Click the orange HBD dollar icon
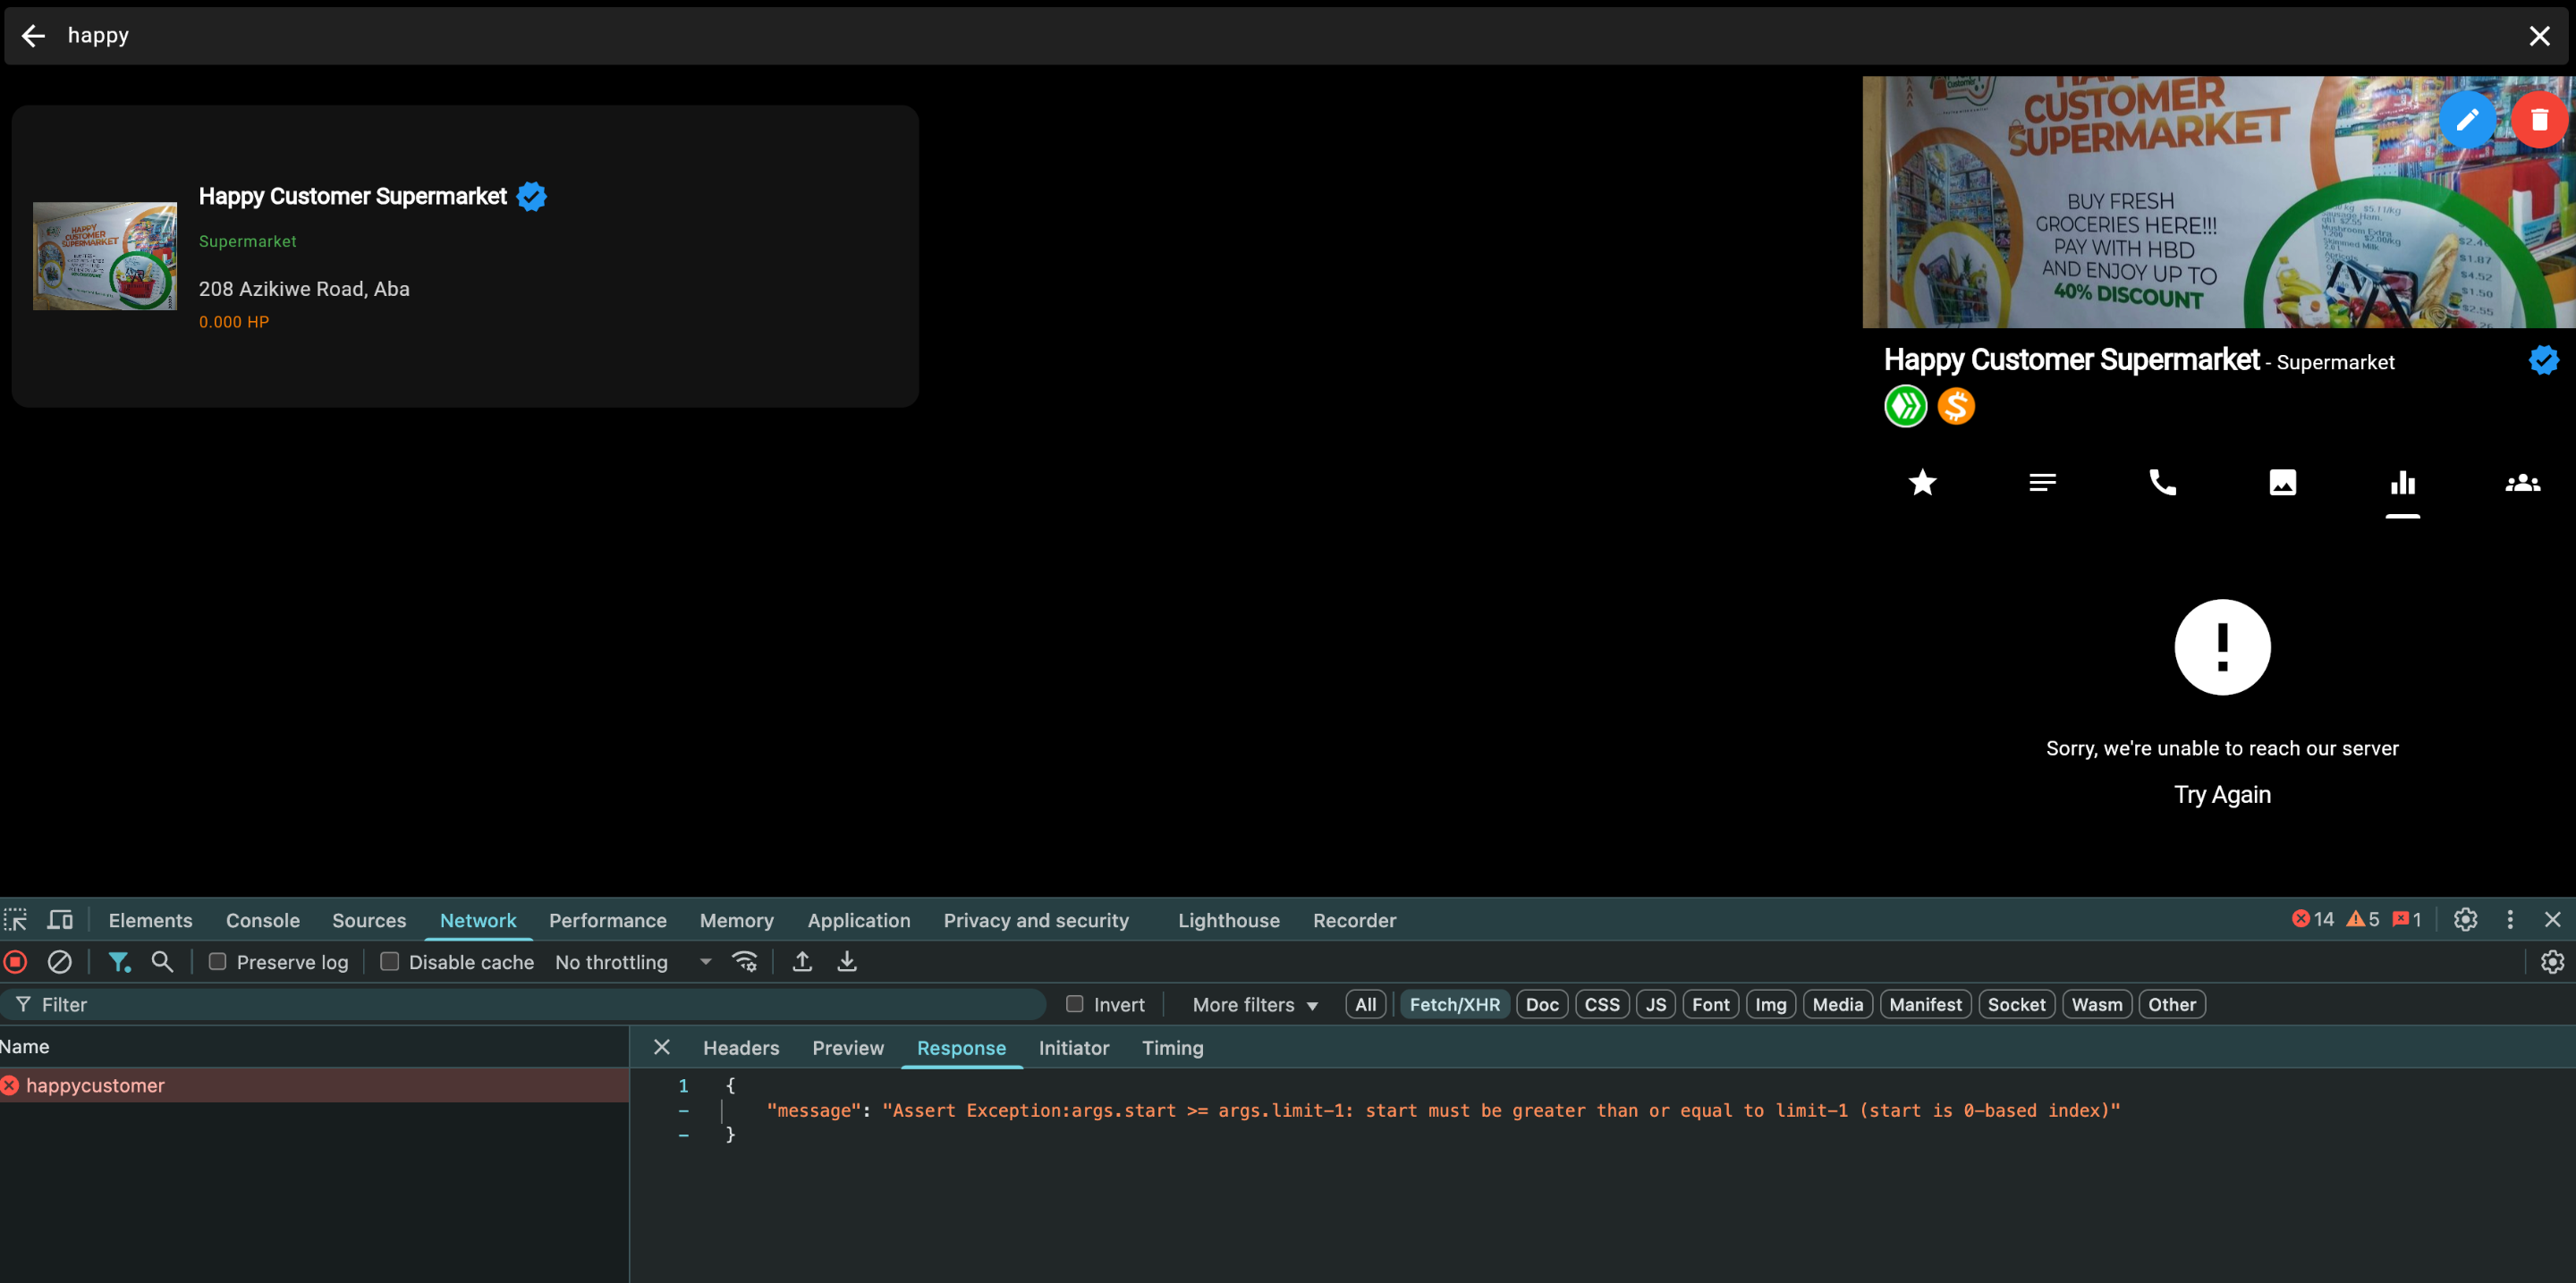 pos(1956,407)
